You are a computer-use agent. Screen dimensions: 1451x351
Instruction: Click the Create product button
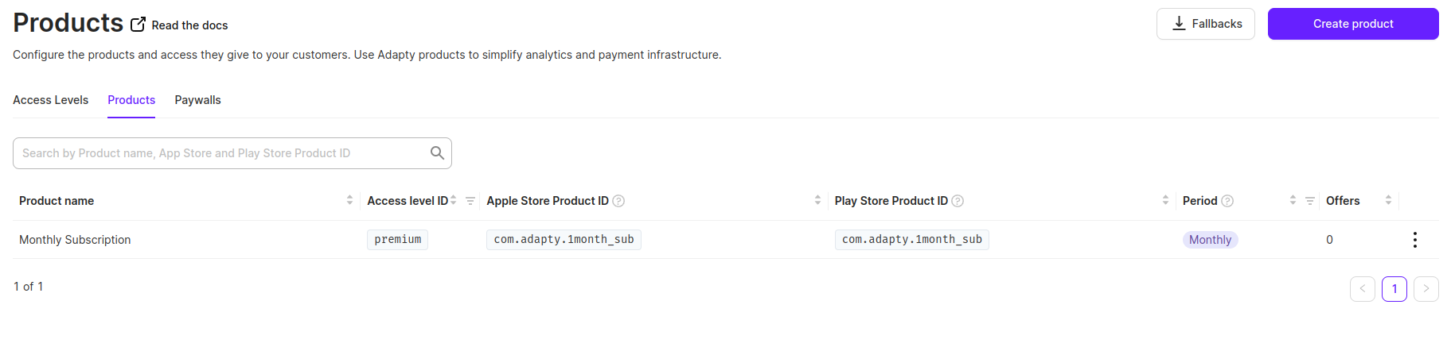coord(1353,24)
